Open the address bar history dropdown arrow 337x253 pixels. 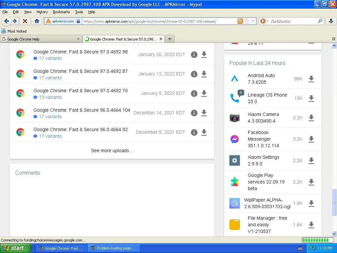(253, 21)
